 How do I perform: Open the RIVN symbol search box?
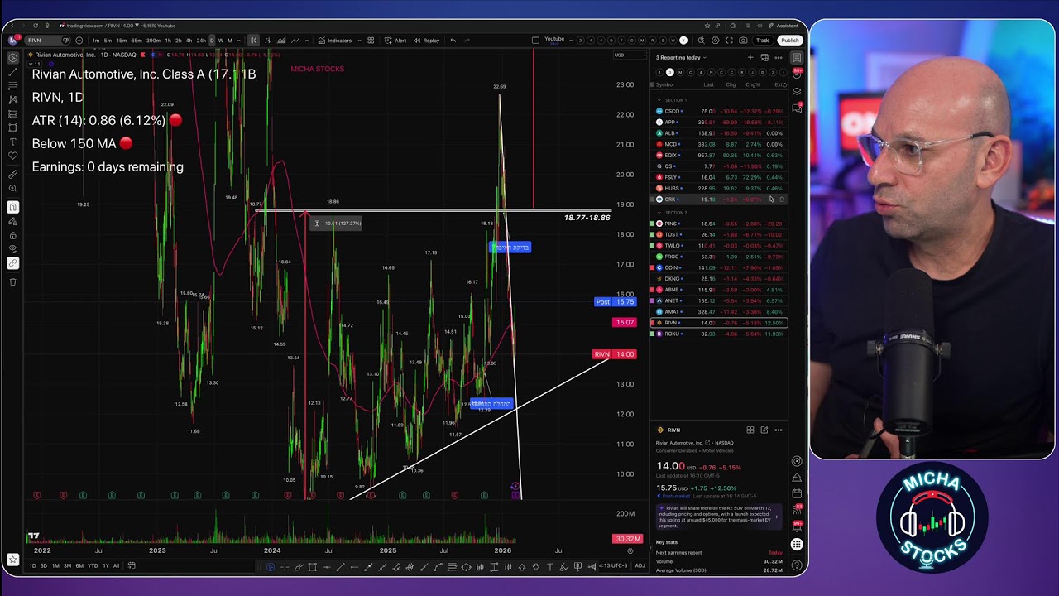47,40
